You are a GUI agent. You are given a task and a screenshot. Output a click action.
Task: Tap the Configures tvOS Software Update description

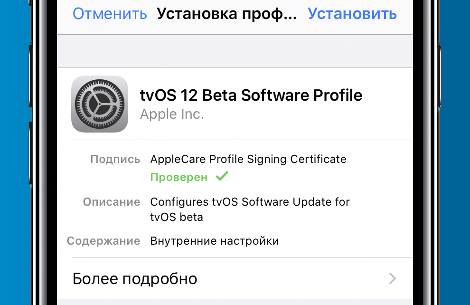coord(250,209)
